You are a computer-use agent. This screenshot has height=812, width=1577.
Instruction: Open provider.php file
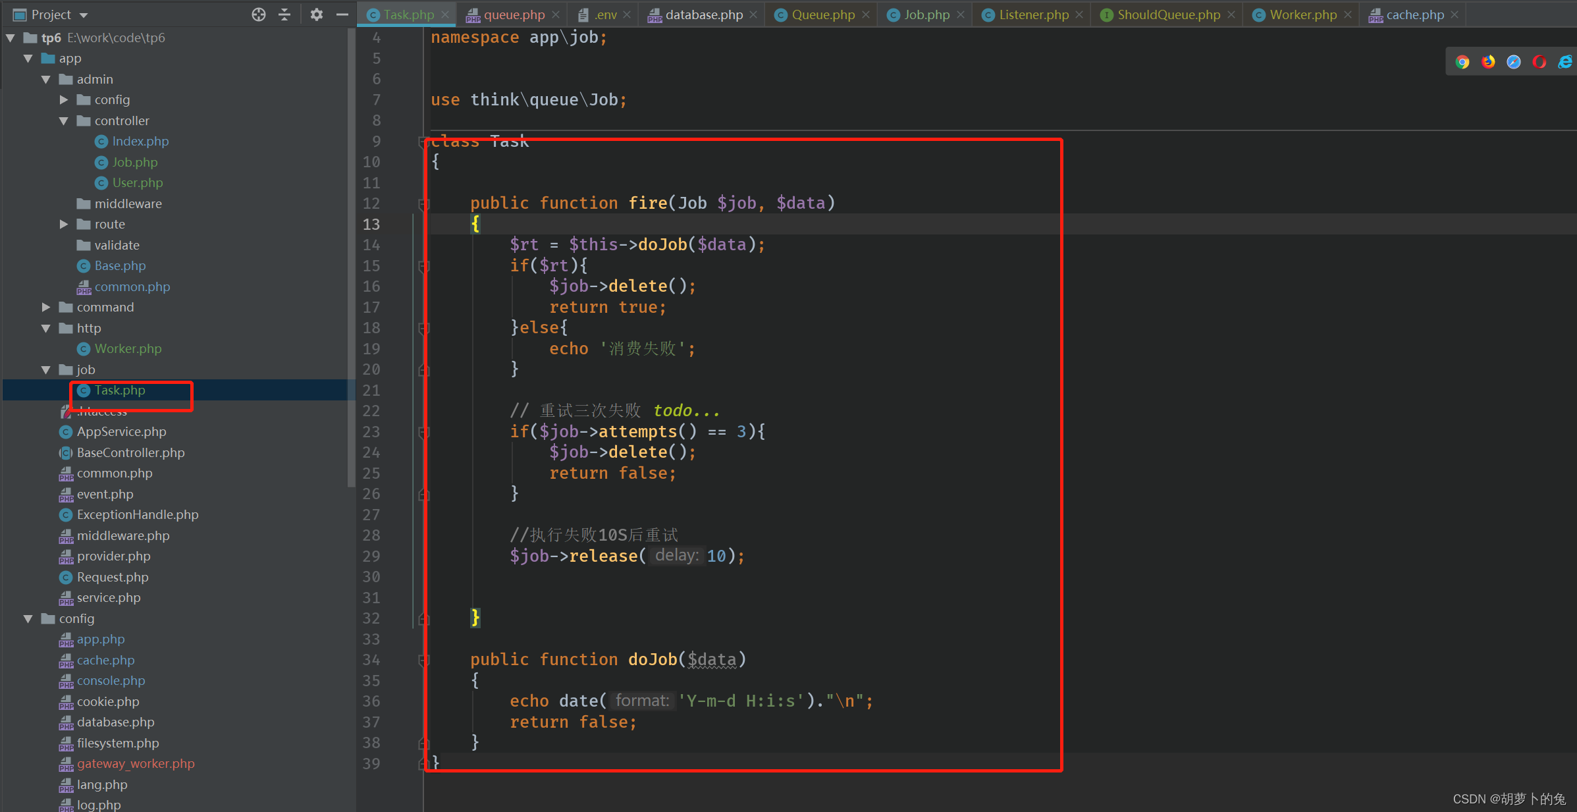tap(113, 556)
